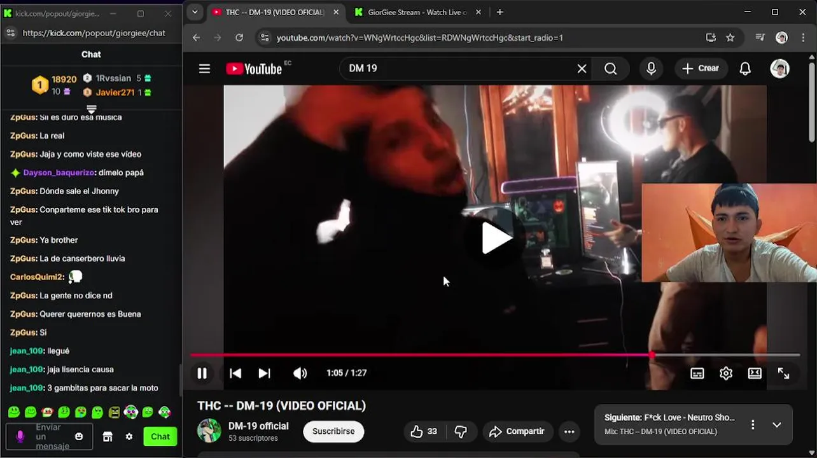817x458 pixels.
Task: Dislike the video with thumbs down
Action: [x=461, y=431]
